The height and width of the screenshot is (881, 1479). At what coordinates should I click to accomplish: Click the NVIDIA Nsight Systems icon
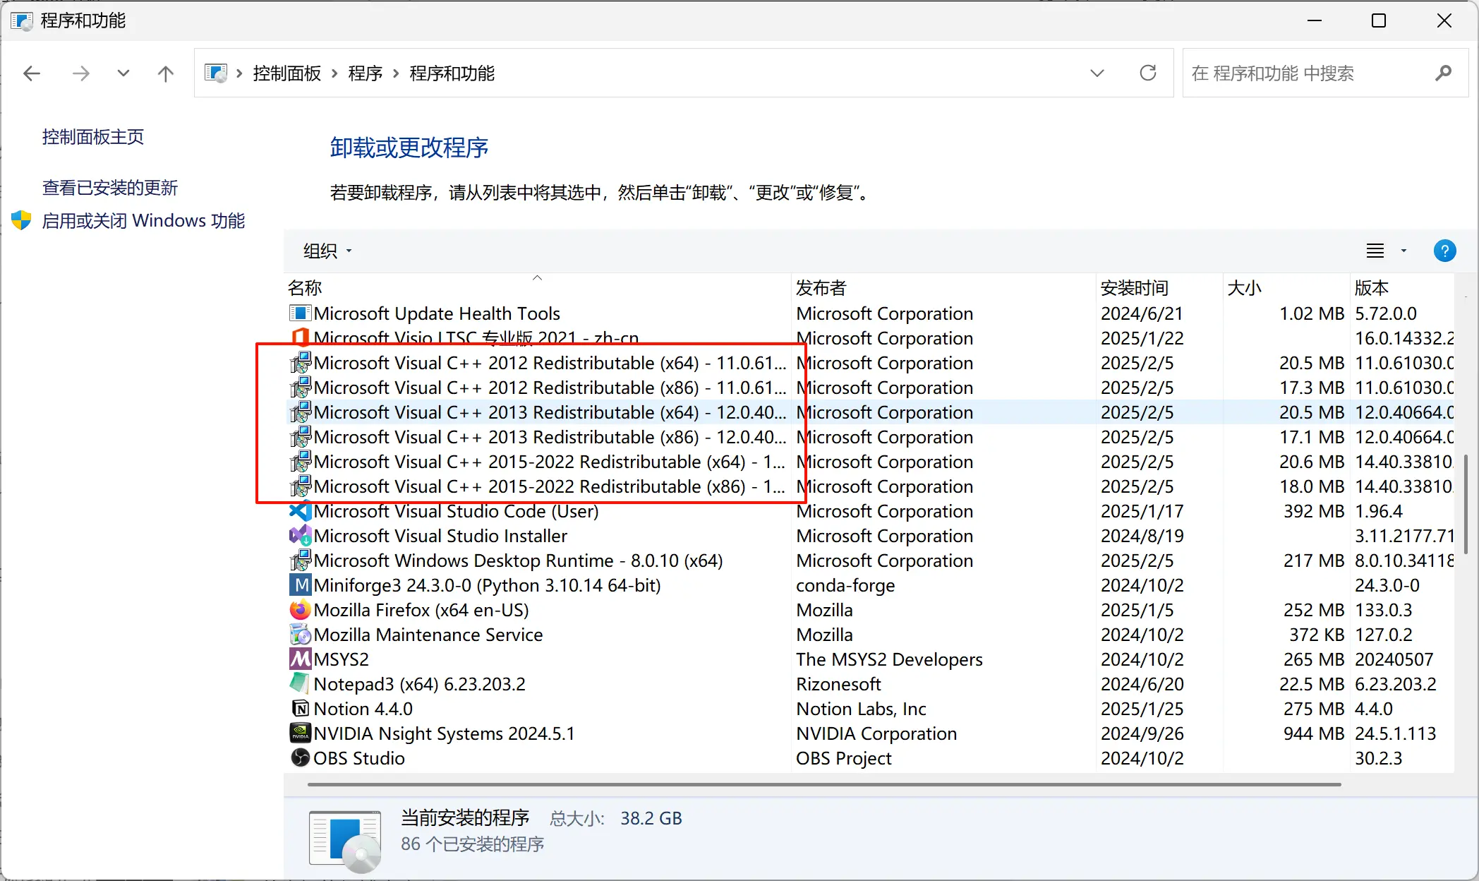coord(300,733)
